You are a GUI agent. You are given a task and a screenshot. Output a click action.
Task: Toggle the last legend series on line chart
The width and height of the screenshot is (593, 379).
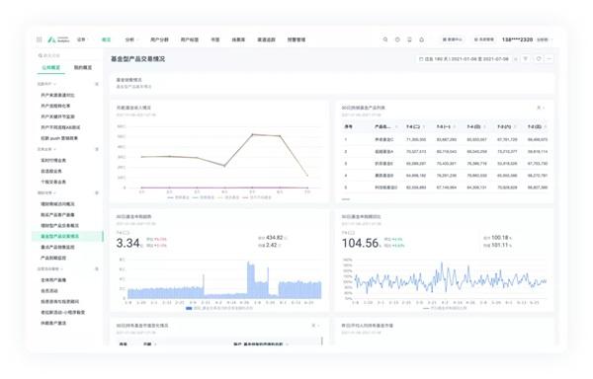tap(257, 197)
